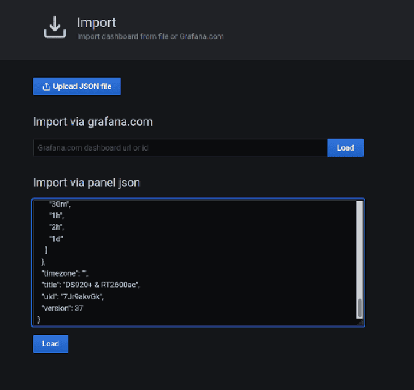The width and height of the screenshot is (414, 390).
Task: Upload a JSON file
Action: pos(77,86)
